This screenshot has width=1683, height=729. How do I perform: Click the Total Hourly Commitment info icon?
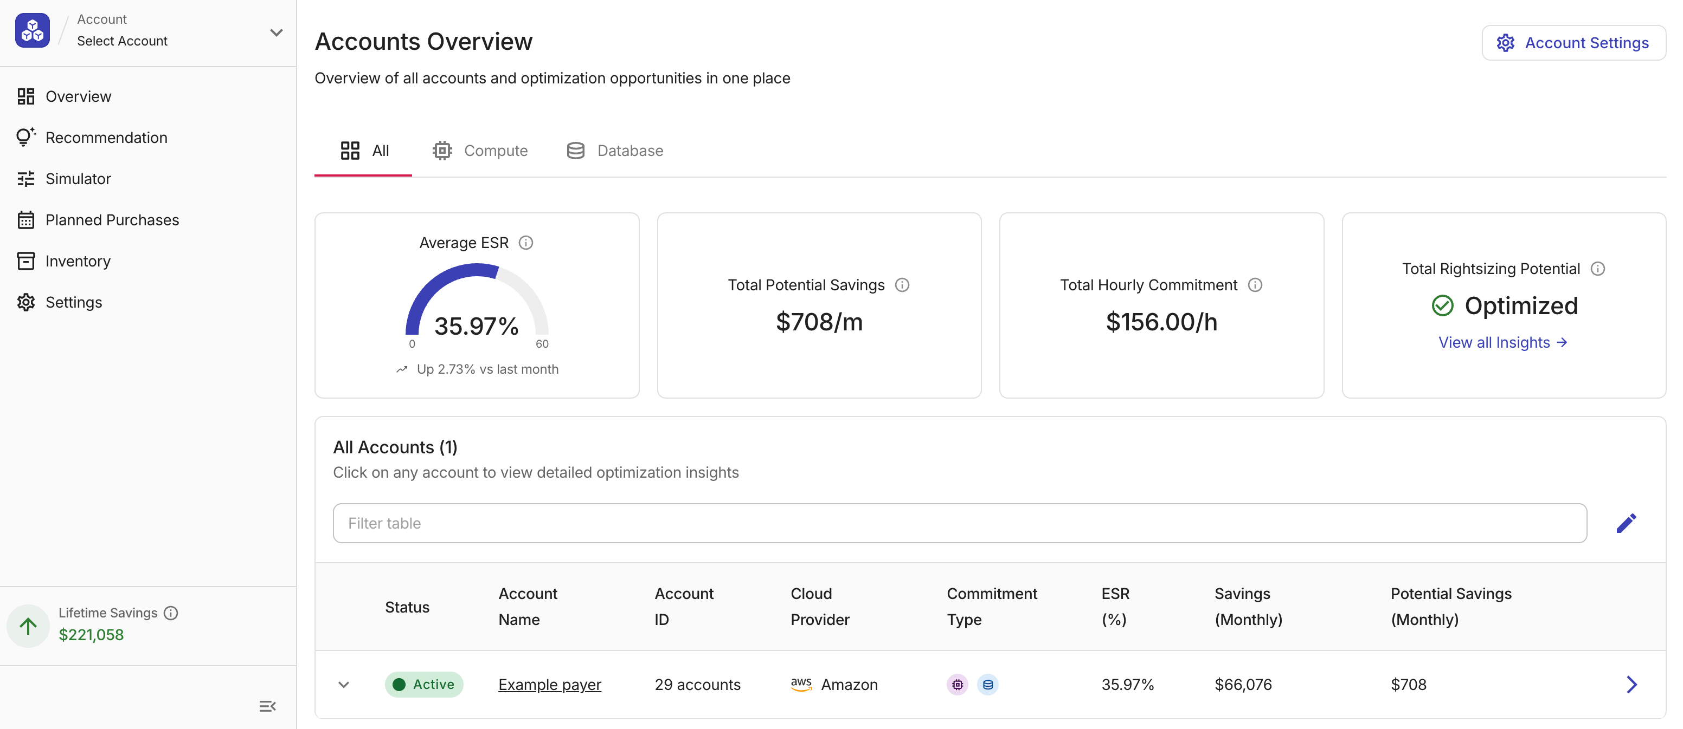tap(1255, 285)
